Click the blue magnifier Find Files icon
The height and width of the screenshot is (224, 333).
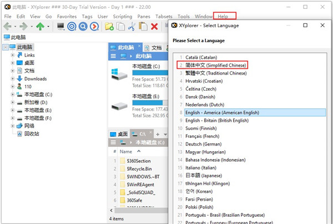[83, 26]
